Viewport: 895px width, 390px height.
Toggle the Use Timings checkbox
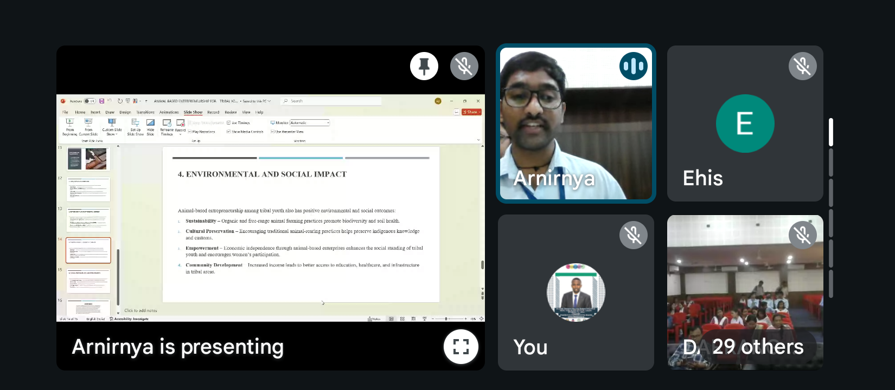(x=229, y=123)
